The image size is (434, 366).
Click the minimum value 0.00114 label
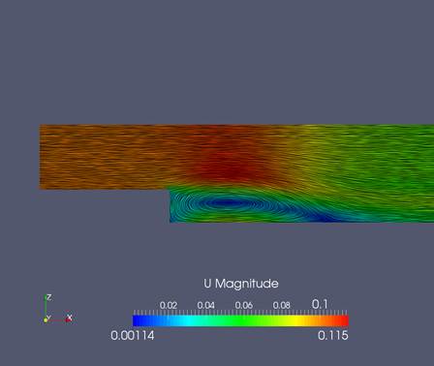tap(133, 335)
